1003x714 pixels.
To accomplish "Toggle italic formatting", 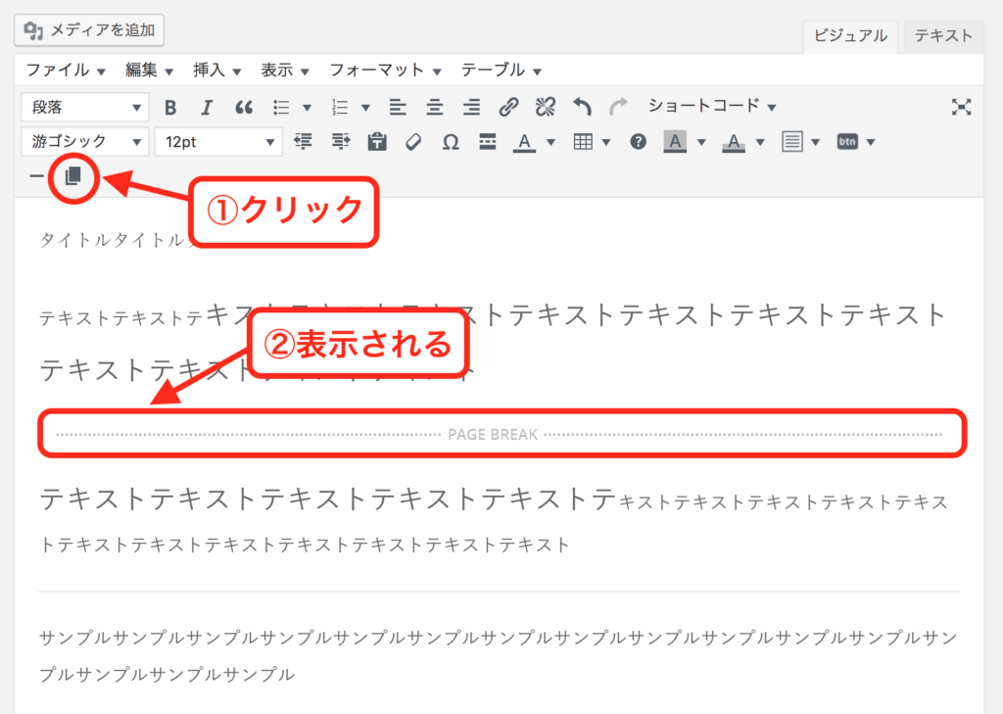I will 207,107.
